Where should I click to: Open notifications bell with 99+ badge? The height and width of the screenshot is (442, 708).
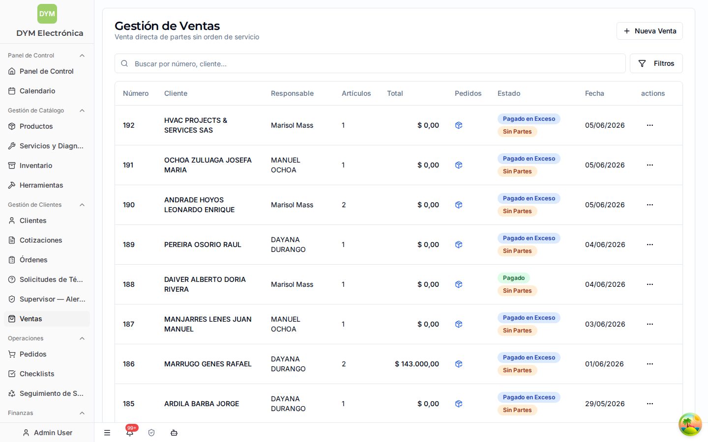point(130,433)
